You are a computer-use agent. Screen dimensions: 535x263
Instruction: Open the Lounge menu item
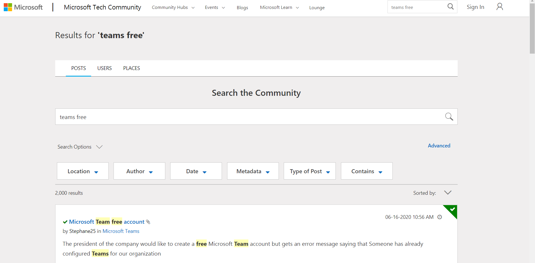tap(317, 8)
